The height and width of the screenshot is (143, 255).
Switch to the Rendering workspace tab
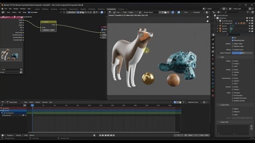(101, 9)
